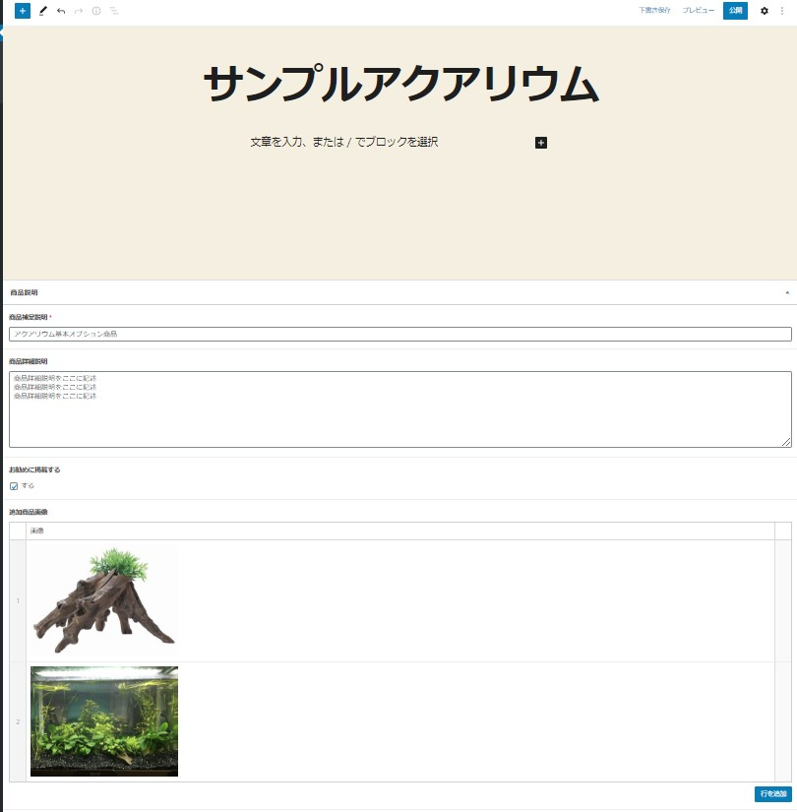Select the aquarium tank image in row 2
The width and height of the screenshot is (797, 812).
(x=104, y=721)
